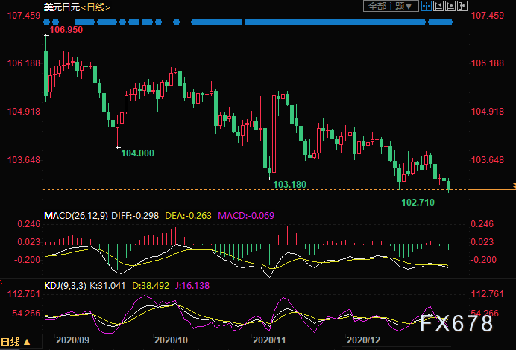Click the 106.950 high price label

point(66,31)
